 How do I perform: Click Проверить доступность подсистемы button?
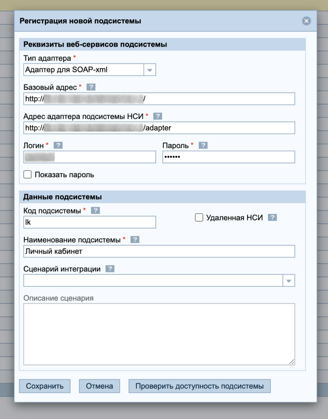point(199,386)
